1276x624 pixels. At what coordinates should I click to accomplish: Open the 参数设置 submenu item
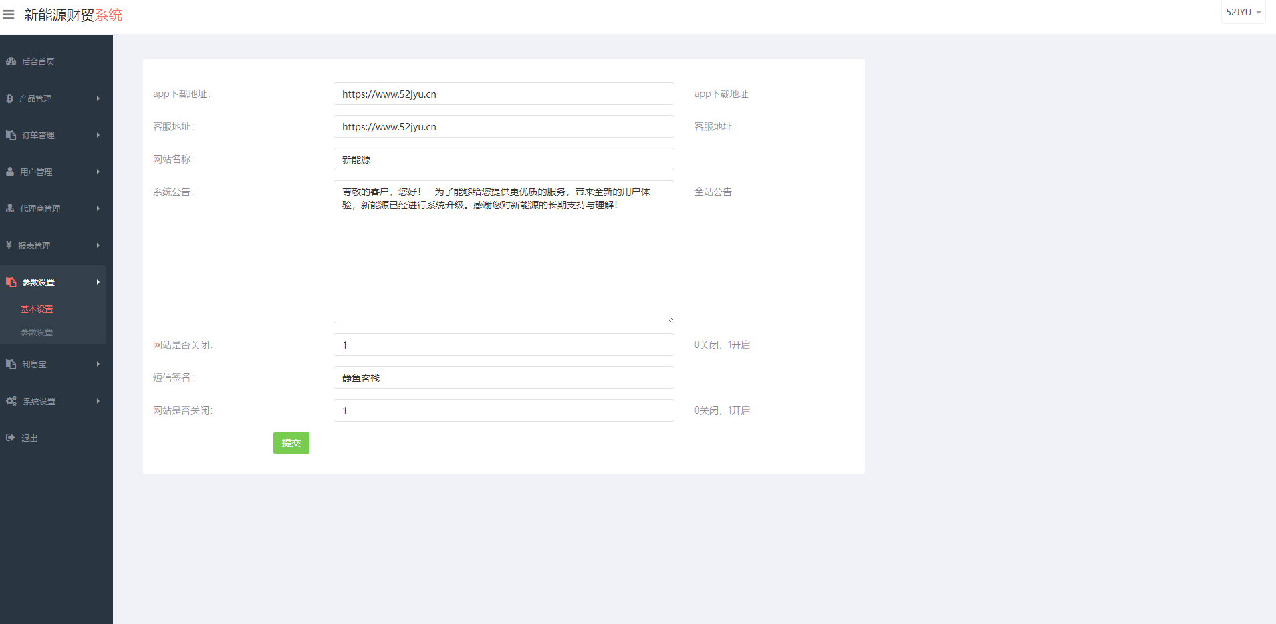point(37,333)
